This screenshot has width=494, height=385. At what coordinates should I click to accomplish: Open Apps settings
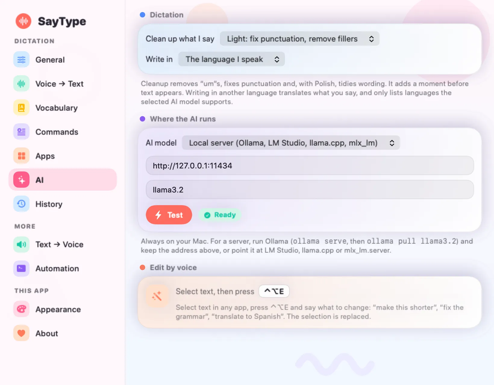(63, 156)
